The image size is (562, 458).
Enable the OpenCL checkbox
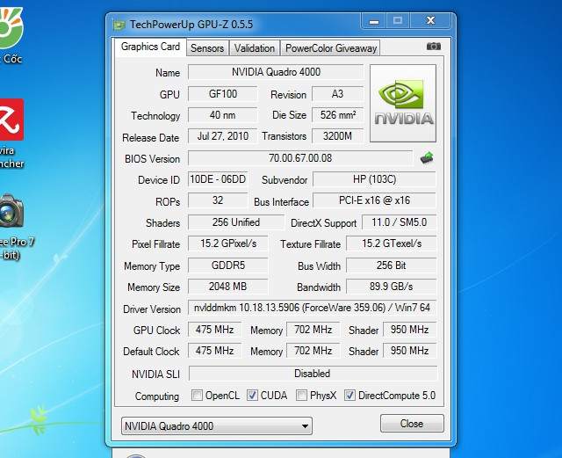pos(197,396)
